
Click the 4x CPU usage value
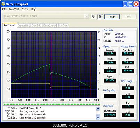[x=128, y=107]
